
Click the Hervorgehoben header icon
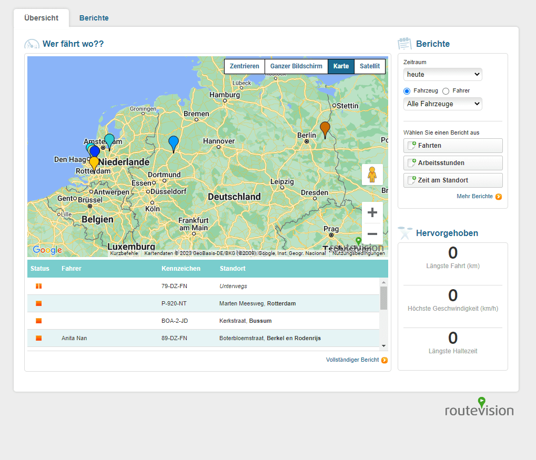click(405, 233)
